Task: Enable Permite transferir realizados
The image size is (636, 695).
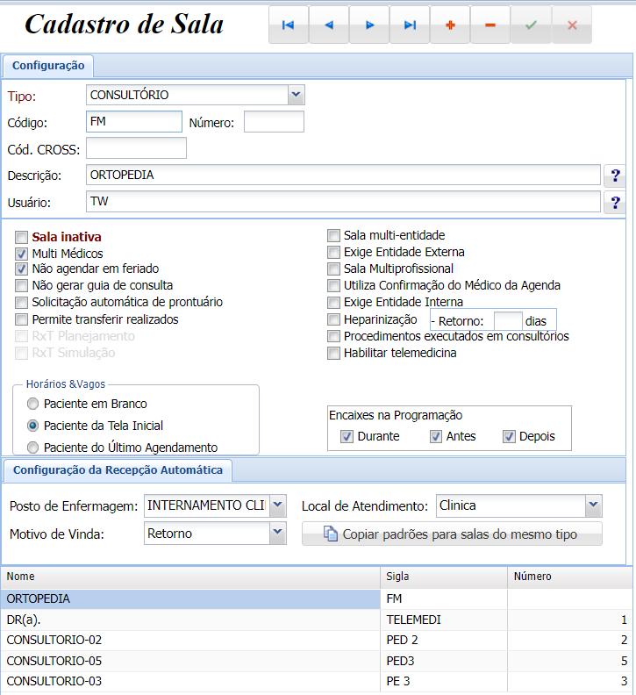Action: tap(21, 319)
